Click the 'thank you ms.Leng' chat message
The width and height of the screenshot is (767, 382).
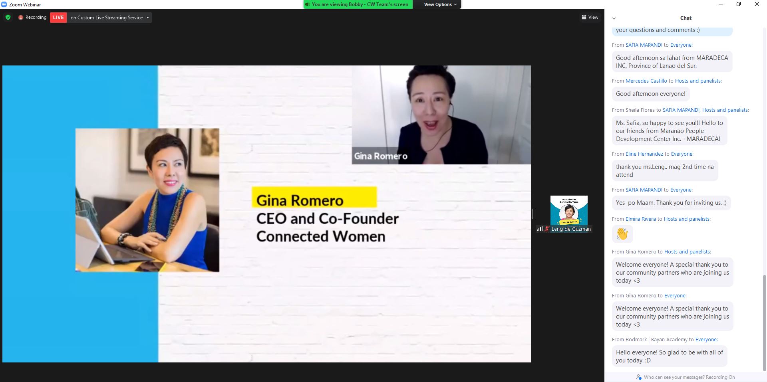pyautogui.click(x=665, y=170)
